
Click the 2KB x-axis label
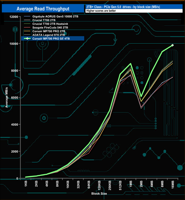point(36,184)
